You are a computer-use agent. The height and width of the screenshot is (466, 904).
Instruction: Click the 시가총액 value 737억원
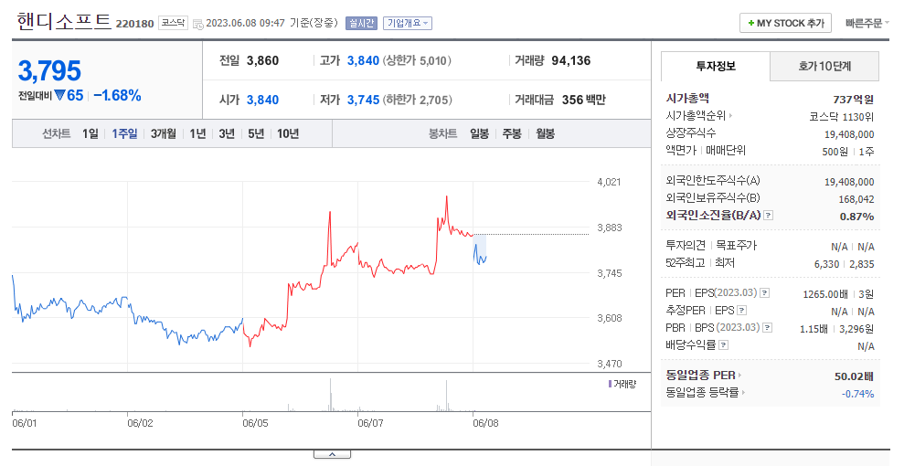(x=853, y=100)
